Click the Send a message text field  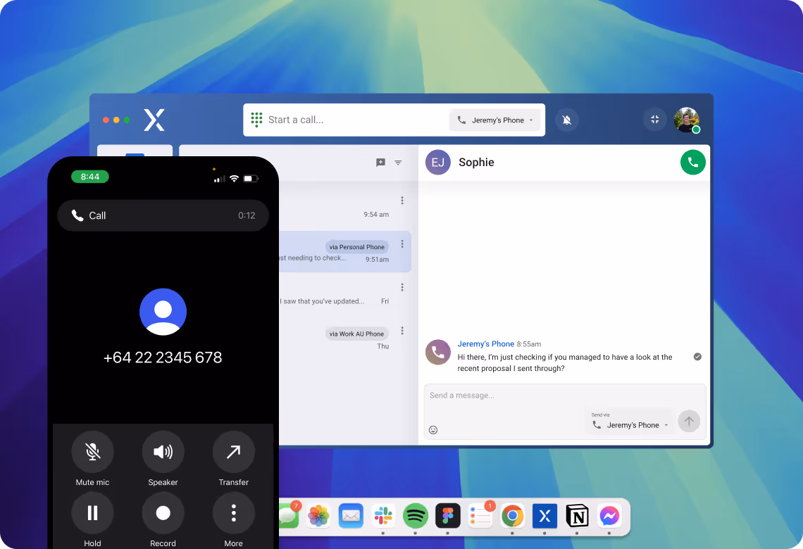pyautogui.click(x=564, y=396)
